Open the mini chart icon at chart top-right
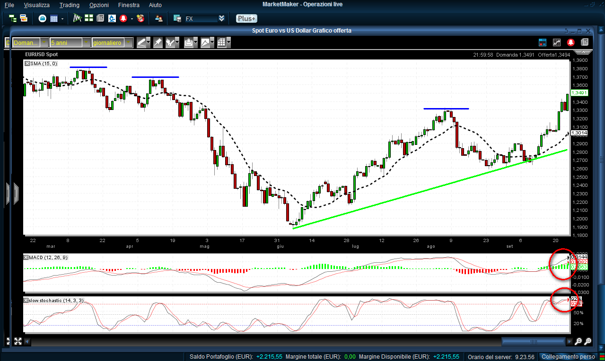The image size is (605, 361). 557,42
